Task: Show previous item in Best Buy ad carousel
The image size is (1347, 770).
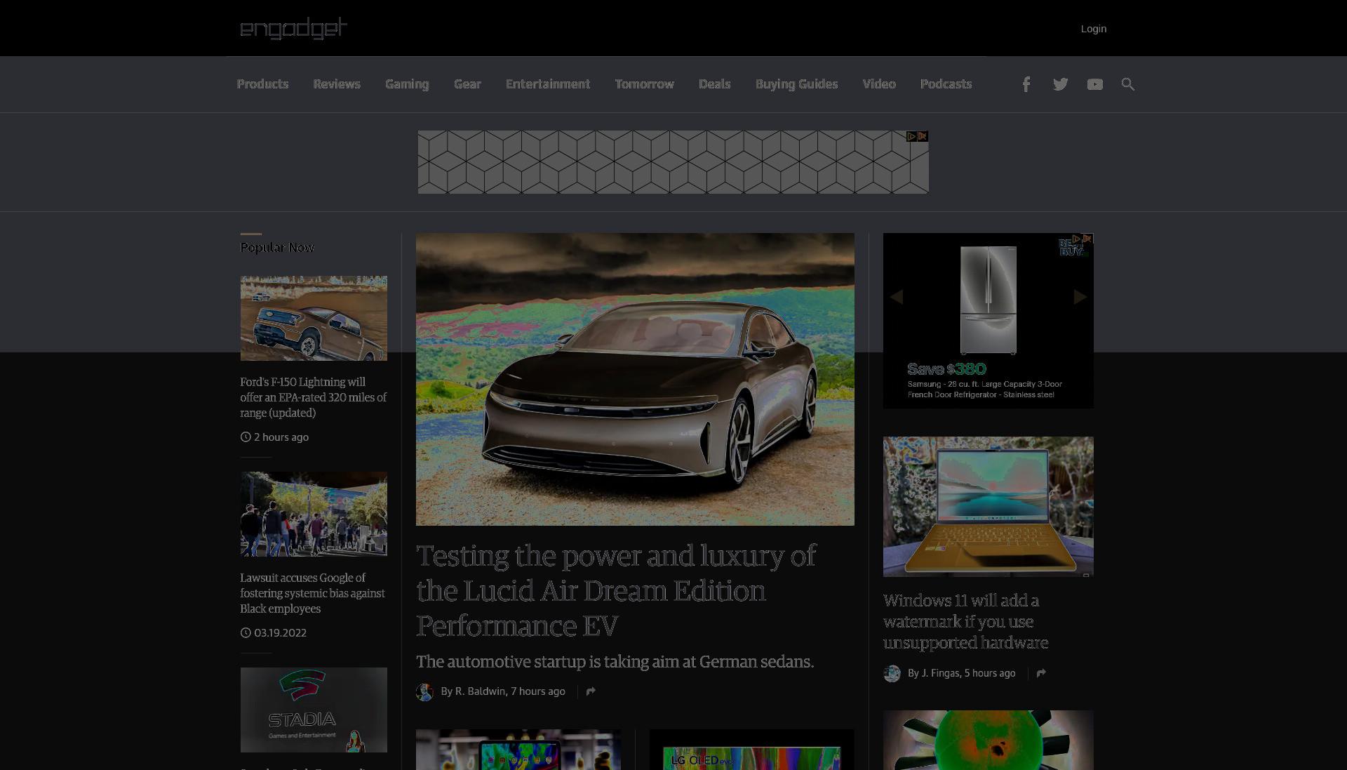Action: coord(897,297)
